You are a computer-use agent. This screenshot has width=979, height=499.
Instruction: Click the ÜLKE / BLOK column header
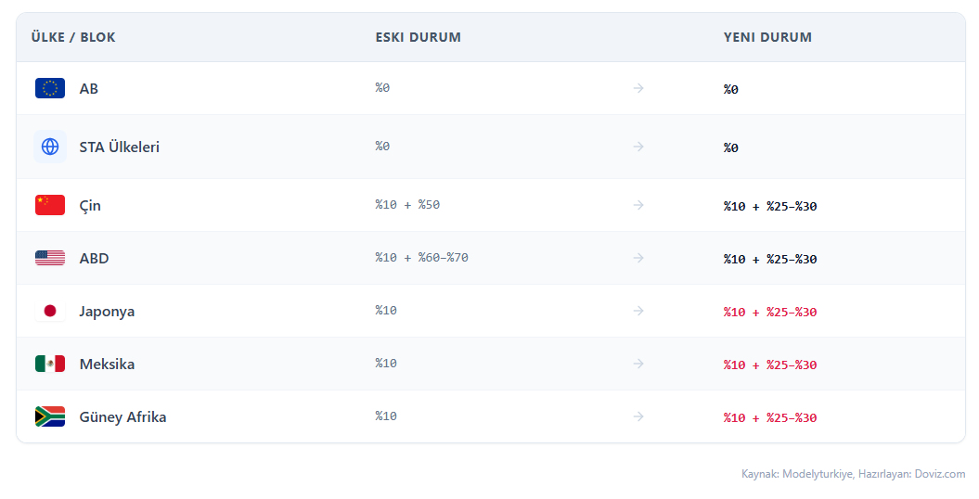(x=73, y=37)
